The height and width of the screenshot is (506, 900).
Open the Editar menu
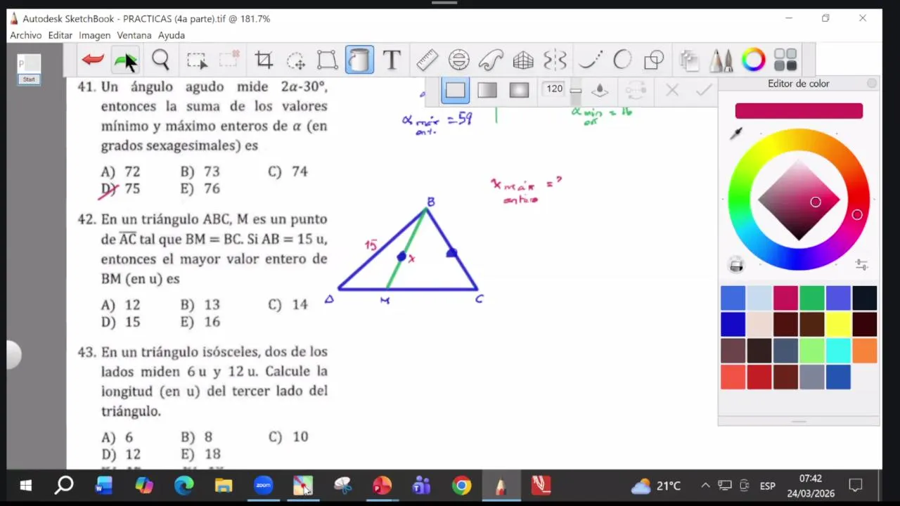coord(60,35)
